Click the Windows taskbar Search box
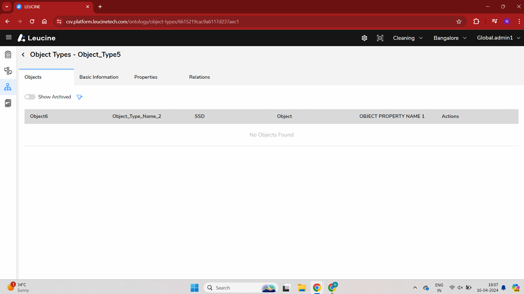 tap(241, 288)
